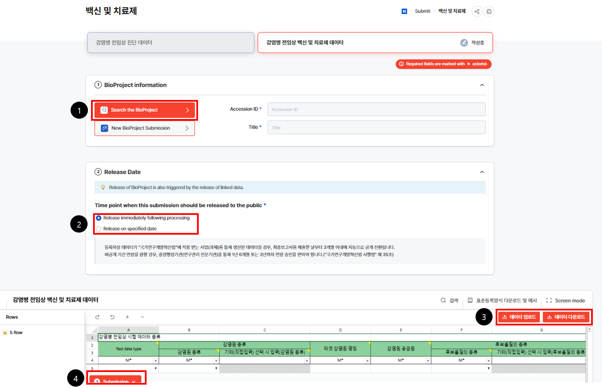Remove a row using the minus icon
This screenshot has width=602, height=388.
[x=142, y=317]
